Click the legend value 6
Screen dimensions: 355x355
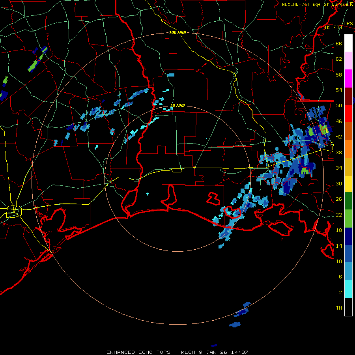click(340, 277)
